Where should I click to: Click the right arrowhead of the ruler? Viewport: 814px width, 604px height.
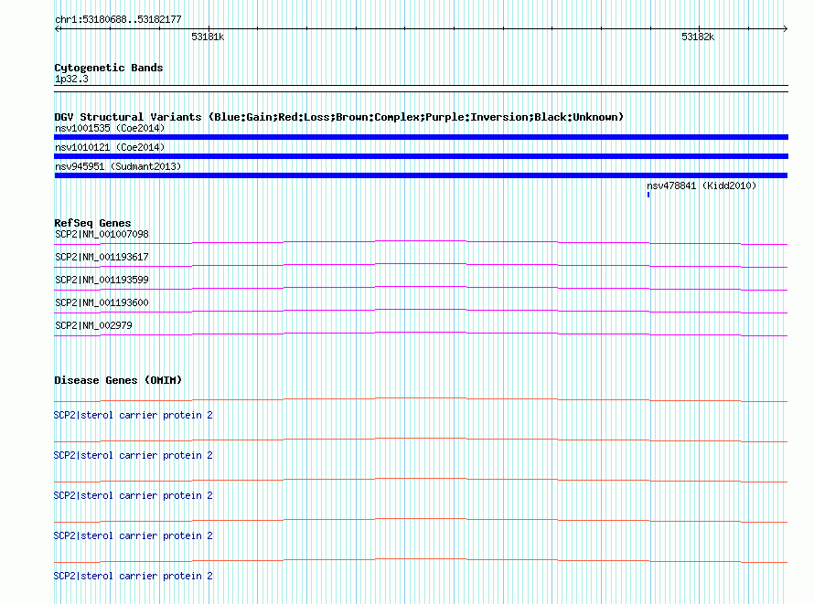pos(785,29)
